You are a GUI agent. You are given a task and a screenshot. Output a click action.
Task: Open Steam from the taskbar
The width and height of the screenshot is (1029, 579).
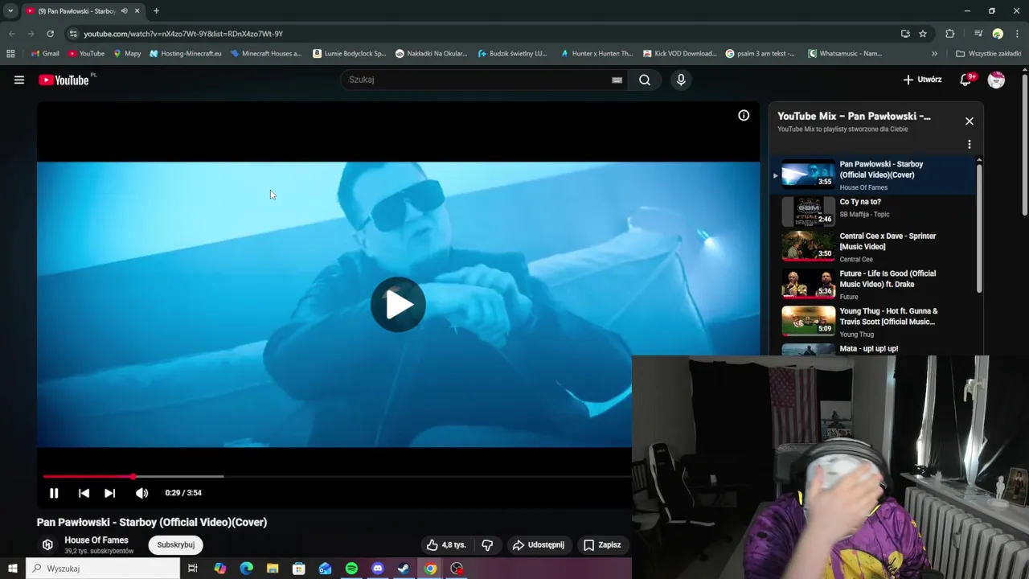click(404, 569)
